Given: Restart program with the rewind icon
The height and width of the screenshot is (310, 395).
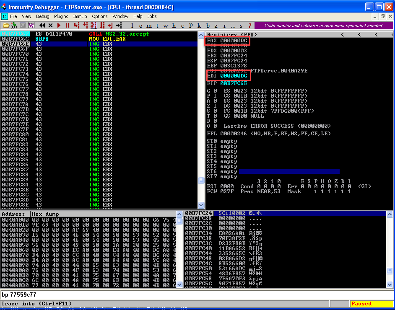Looking at the screenshot, I should tap(42, 26).
